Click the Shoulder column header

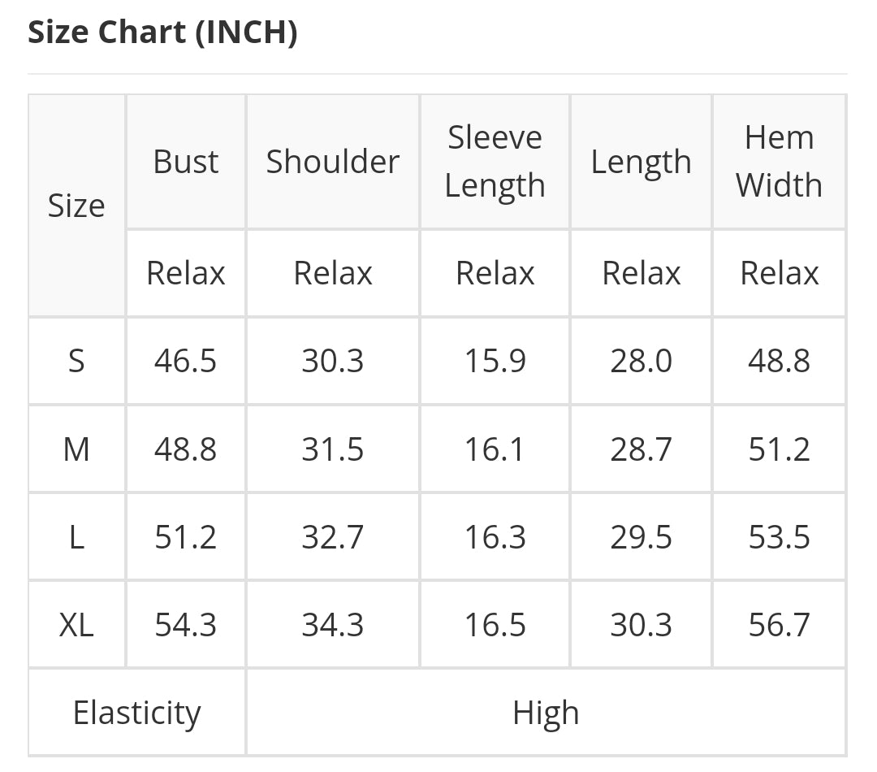click(333, 162)
